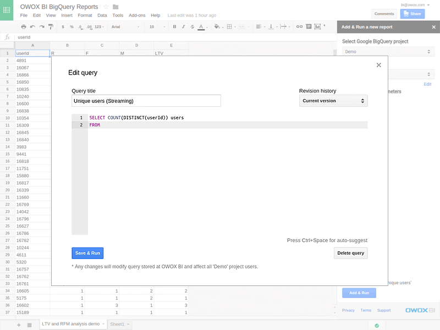The height and width of the screenshot is (330, 440).
Task: Click the Comments button
Action: tap(384, 14)
